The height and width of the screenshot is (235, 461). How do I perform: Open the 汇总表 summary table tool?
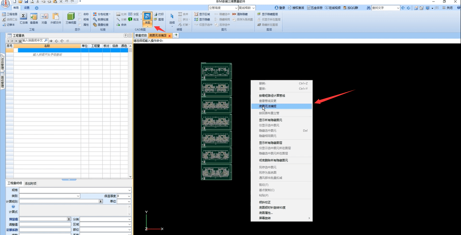(x=24, y=18)
